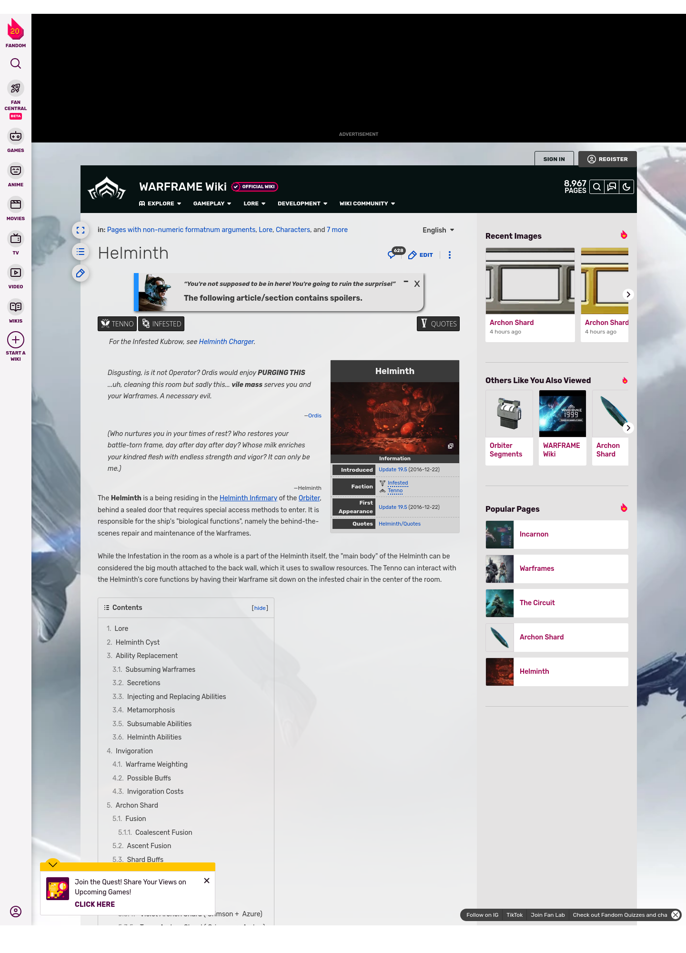Click the floating pencil edit icon

(x=81, y=273)
